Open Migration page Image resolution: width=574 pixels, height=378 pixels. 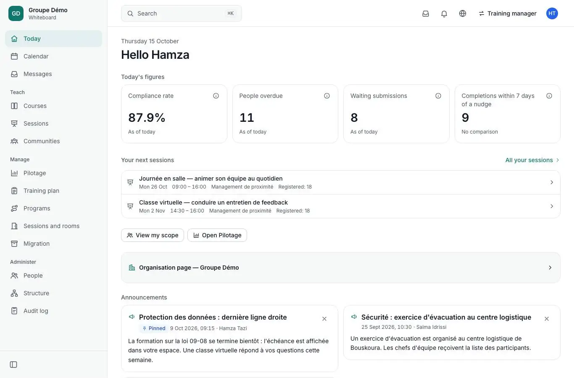click(x=53, y=244)
